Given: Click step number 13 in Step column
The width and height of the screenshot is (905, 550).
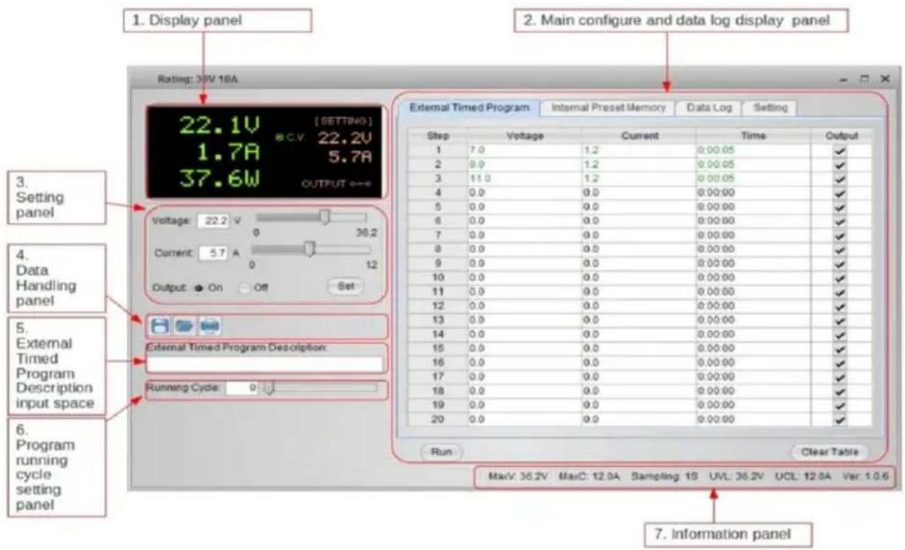Looking at the screenshot, I should pyautogui.click(x=437, y=320).
